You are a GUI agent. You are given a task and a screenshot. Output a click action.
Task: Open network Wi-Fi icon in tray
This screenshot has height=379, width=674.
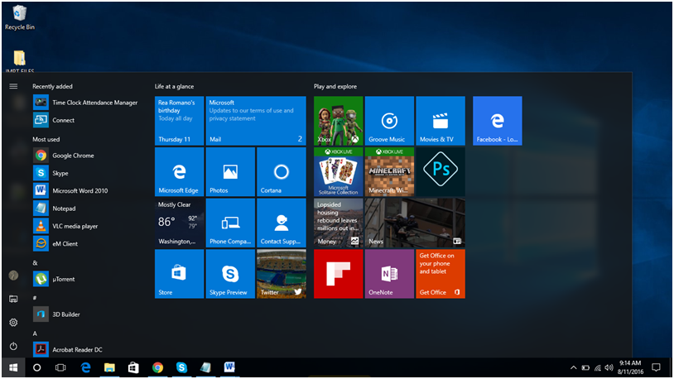point(598,367)
